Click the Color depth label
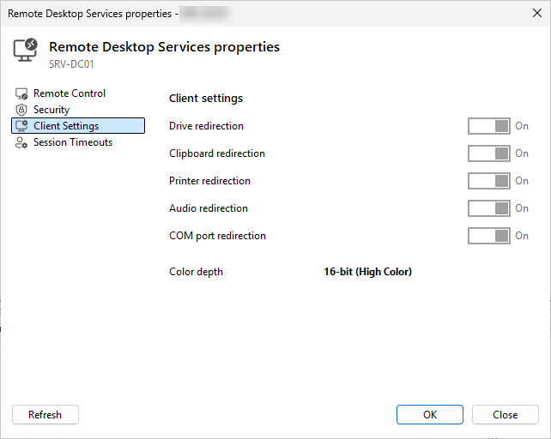Screen dimensions: 551x439 click(196, 272)
